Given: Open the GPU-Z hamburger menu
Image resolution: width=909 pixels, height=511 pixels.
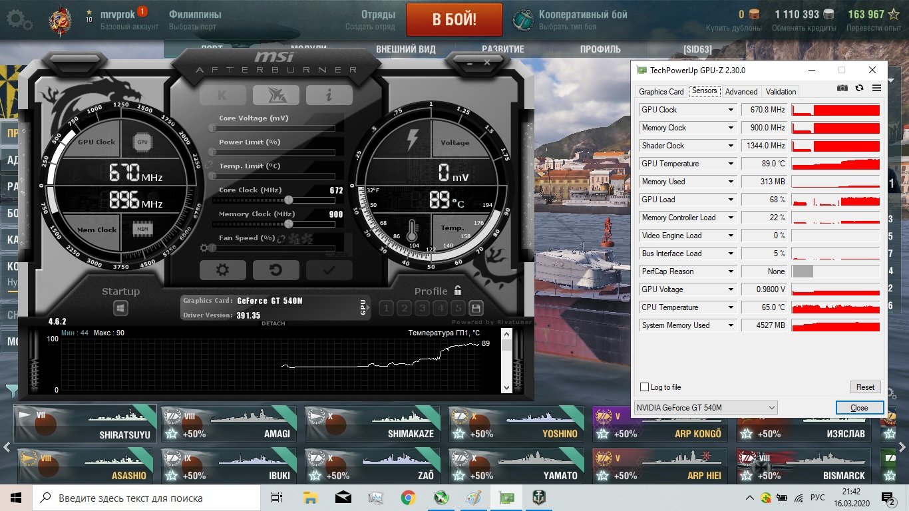Looking at the screenshot, I should 876,88.
